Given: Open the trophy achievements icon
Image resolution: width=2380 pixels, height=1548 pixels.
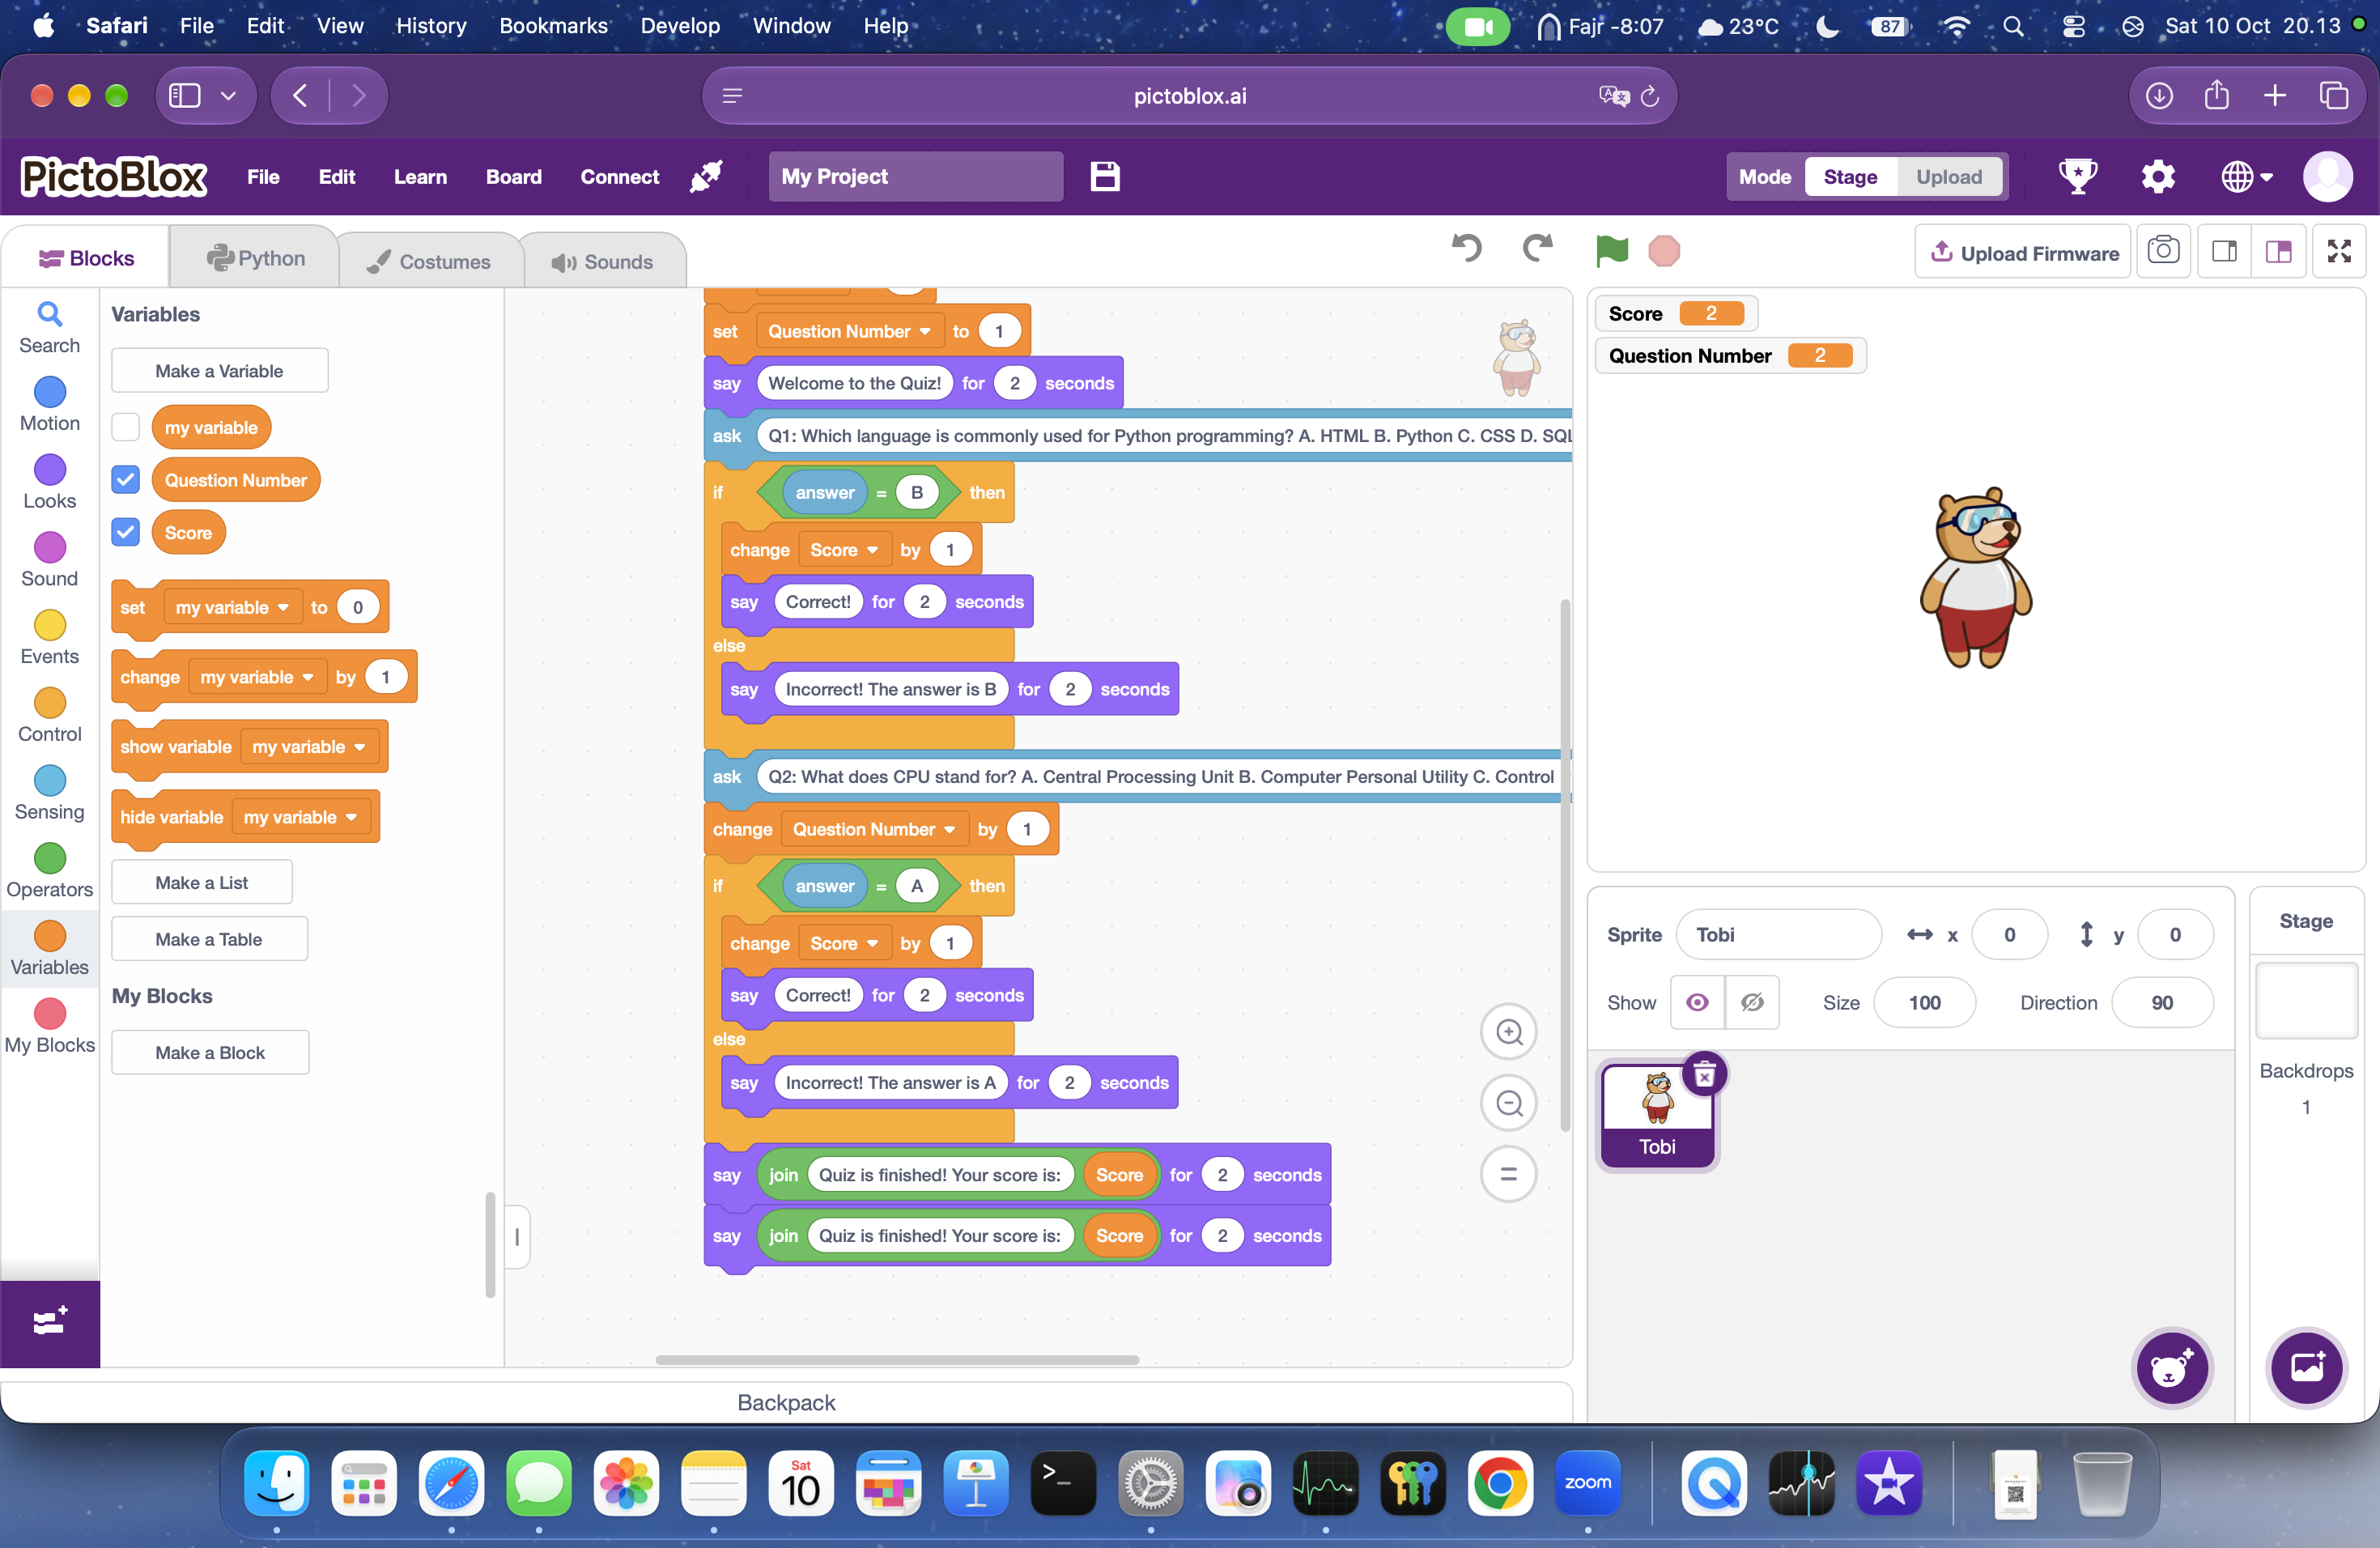Looking at the screenshot, I should [x=2078, y=176].
